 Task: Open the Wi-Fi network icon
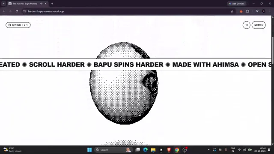click(239, 150)
